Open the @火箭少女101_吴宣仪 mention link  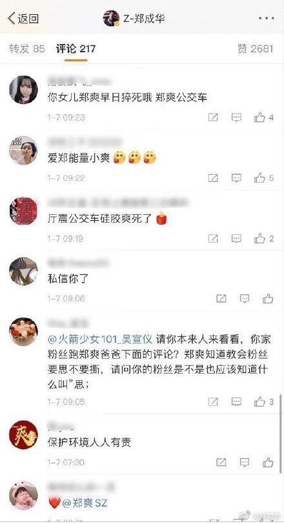pos(100,339)
